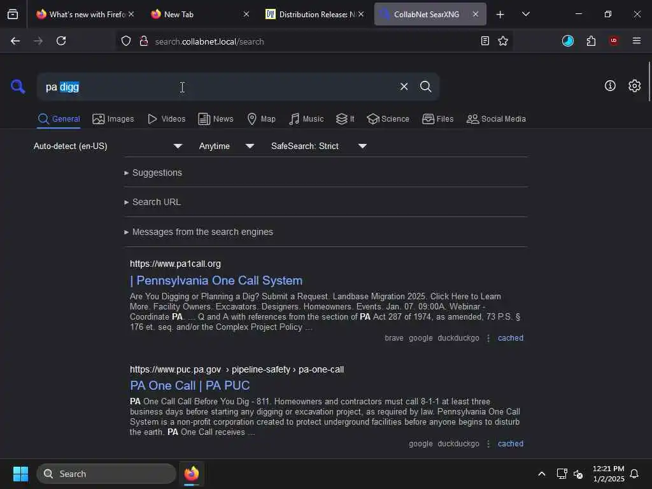Click the Windows taskbar Search box
Image resolution: width=652 pixels, height=489 pixels.
[x=106, y=474]
